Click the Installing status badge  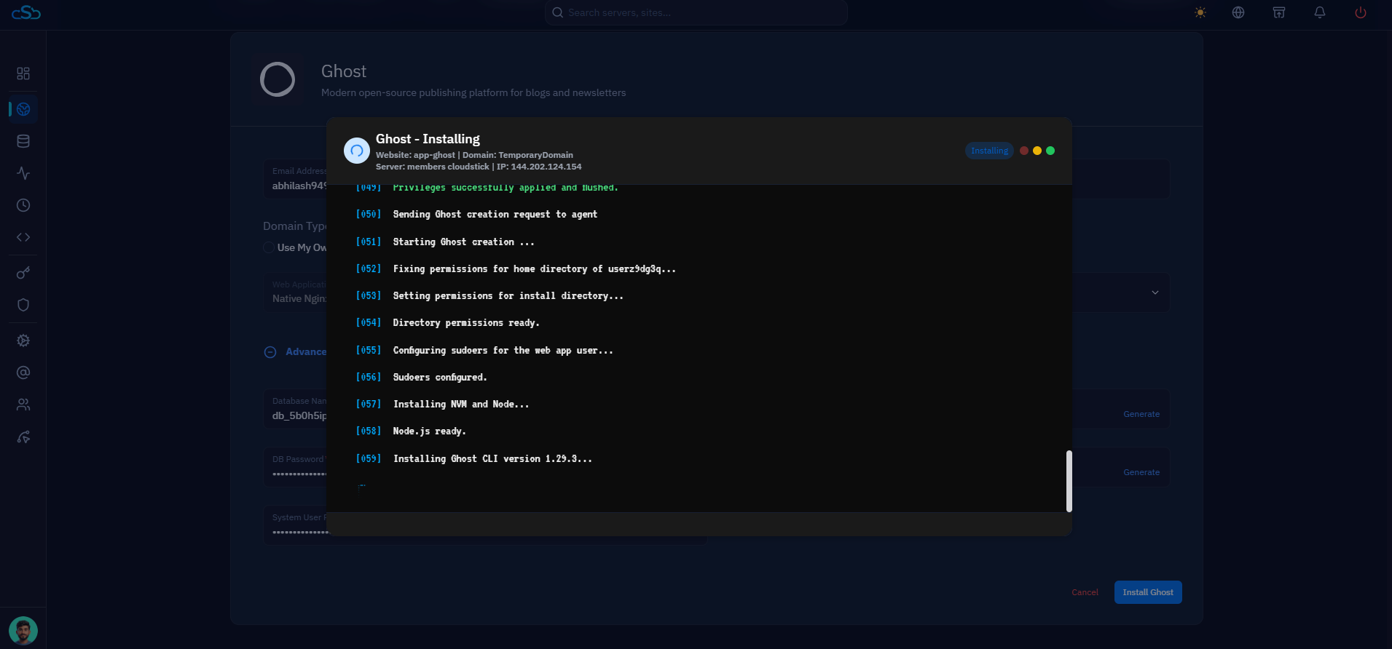pos(989,151)
